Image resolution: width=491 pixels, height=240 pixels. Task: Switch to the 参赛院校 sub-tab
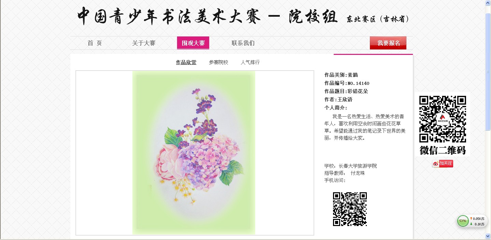click(218, 62)
